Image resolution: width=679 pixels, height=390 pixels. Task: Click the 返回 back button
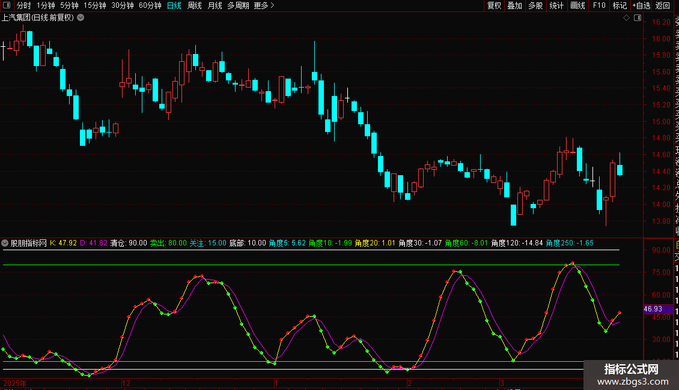(x=663, y=5)
